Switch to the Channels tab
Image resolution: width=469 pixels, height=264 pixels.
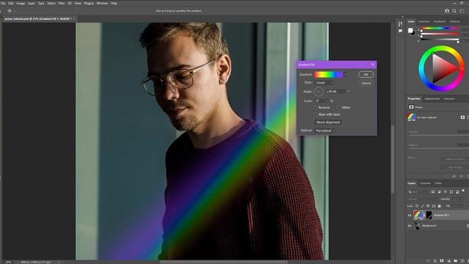tap(425, 183)
